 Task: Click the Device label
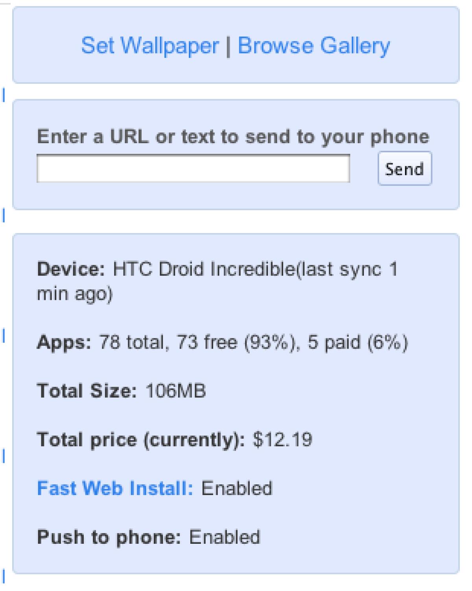(71, 270)
